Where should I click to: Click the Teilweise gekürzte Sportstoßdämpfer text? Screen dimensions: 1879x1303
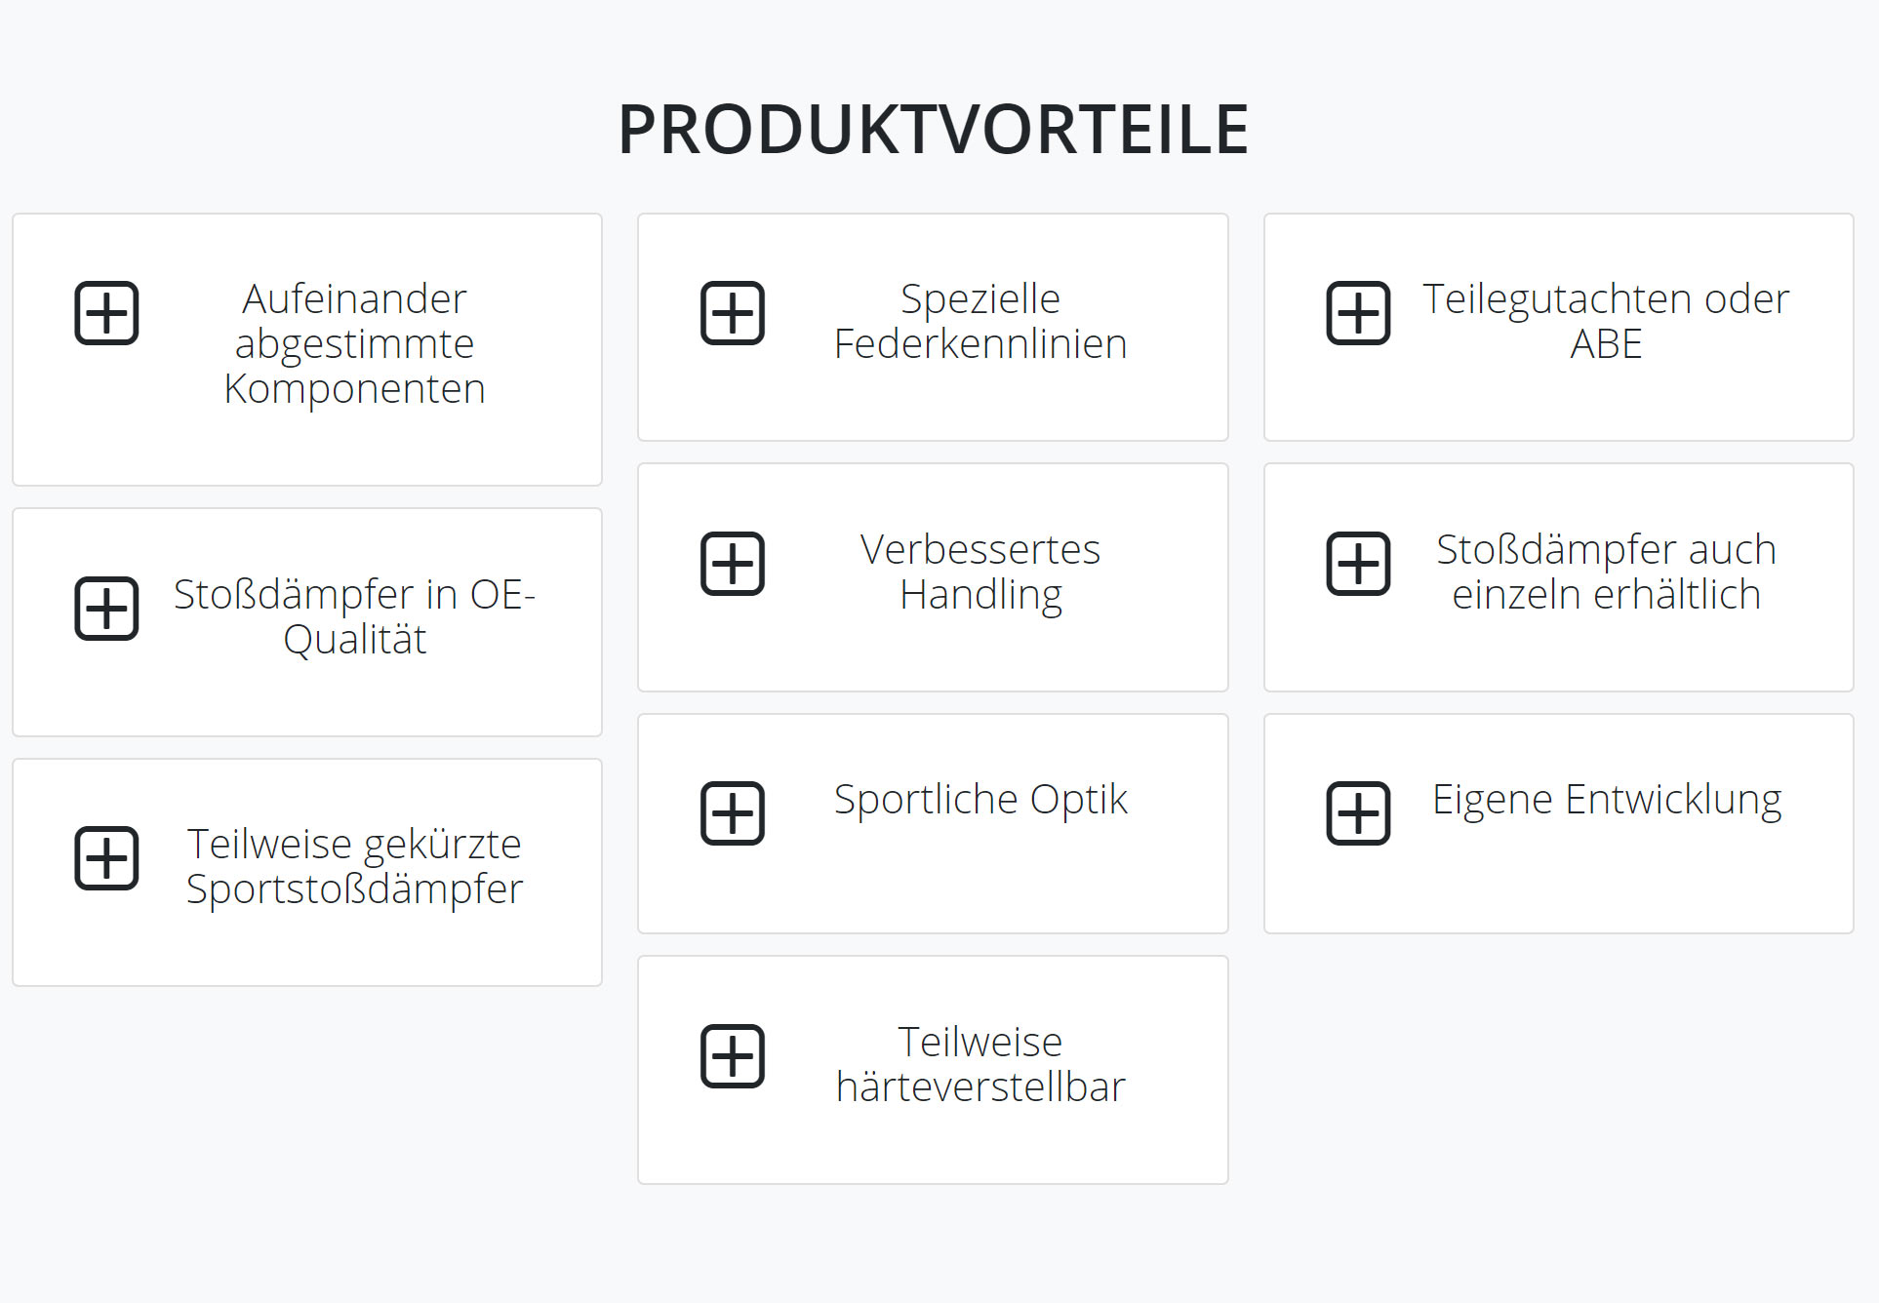tap(354, 866)
